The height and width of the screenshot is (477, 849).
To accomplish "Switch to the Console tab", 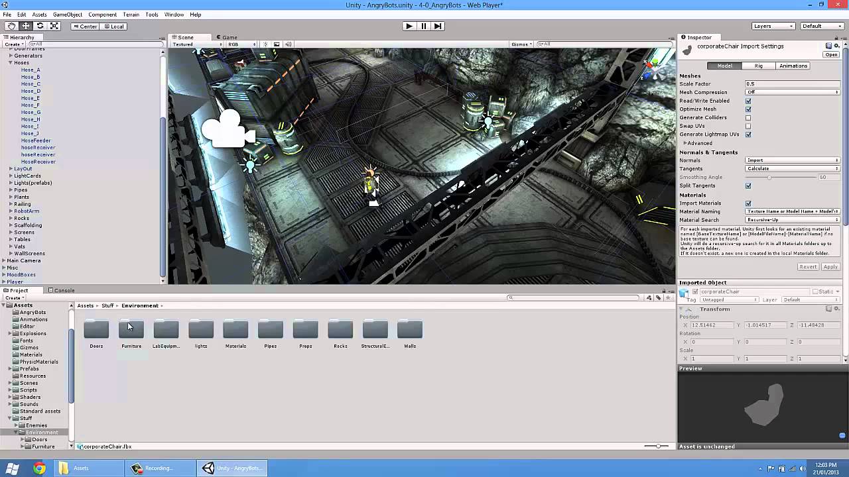I will (x=62, y=290).
